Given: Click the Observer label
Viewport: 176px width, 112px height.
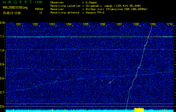Looking at the screenshot, I should pyautogui.click(x=57, y=3).
